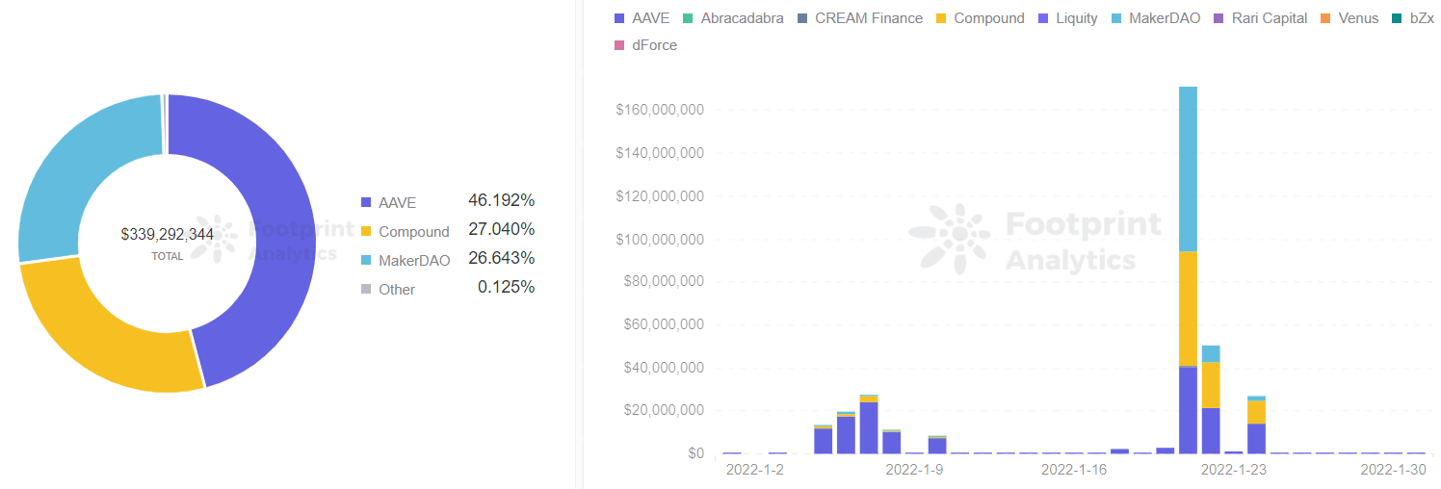Click the bZx teal legend square
The height and width of the screenshot is (489, 1441).
click(x=1396, y=18)
